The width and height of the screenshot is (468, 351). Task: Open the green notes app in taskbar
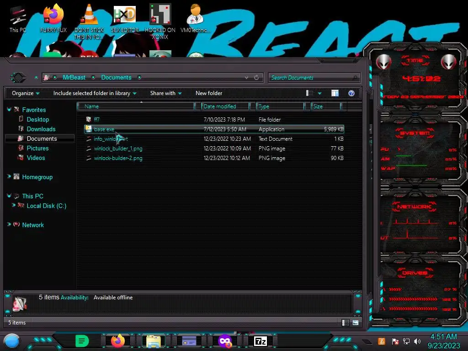tap(82, 340)
